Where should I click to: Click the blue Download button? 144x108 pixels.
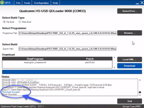coord(130,66)
